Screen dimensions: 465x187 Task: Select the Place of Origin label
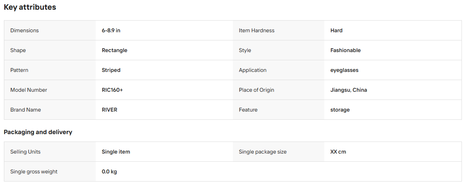coord(257,90)
